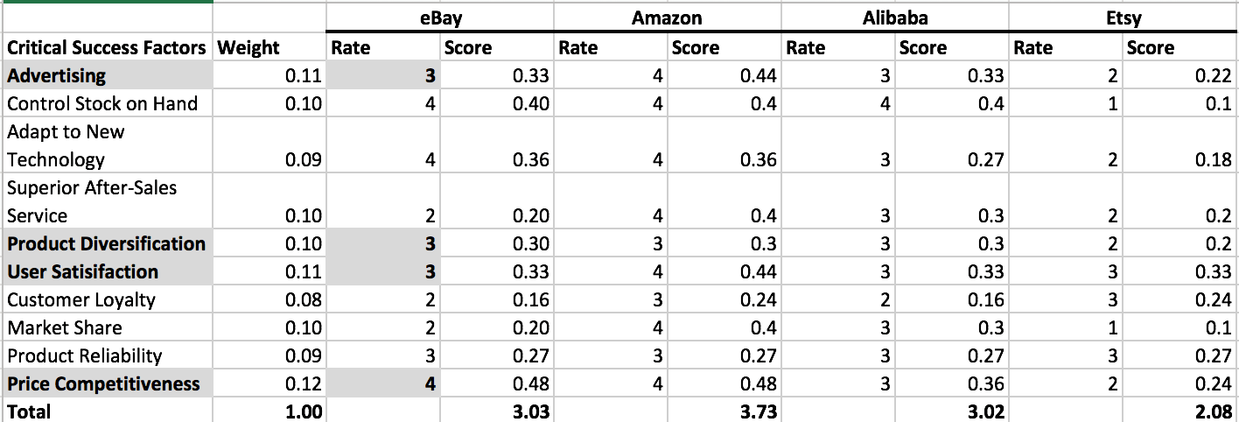Select the Adapt to New Technology cell
Image resolution: width=1239 pixels, height=422 pixels.
(x=107, y=145)
